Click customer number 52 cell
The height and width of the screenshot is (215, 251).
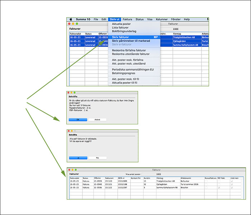150,185
